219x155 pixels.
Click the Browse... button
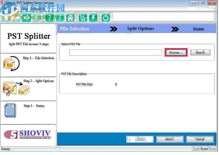pos(176,53)
